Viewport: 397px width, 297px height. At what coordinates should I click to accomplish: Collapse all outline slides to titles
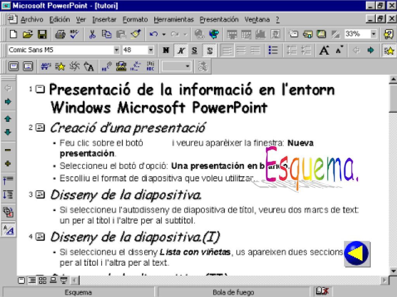pyautogui.click(x=8, y=180)
